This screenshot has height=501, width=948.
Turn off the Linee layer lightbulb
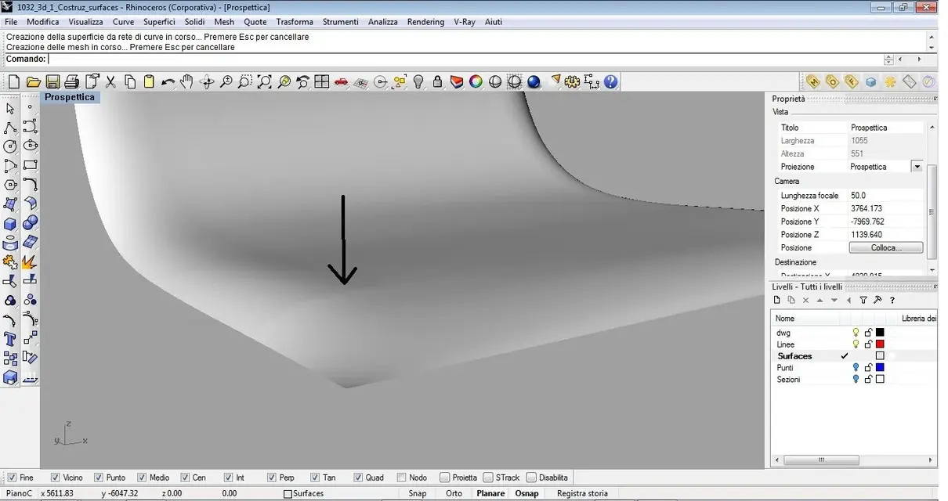tap(856, 344)
